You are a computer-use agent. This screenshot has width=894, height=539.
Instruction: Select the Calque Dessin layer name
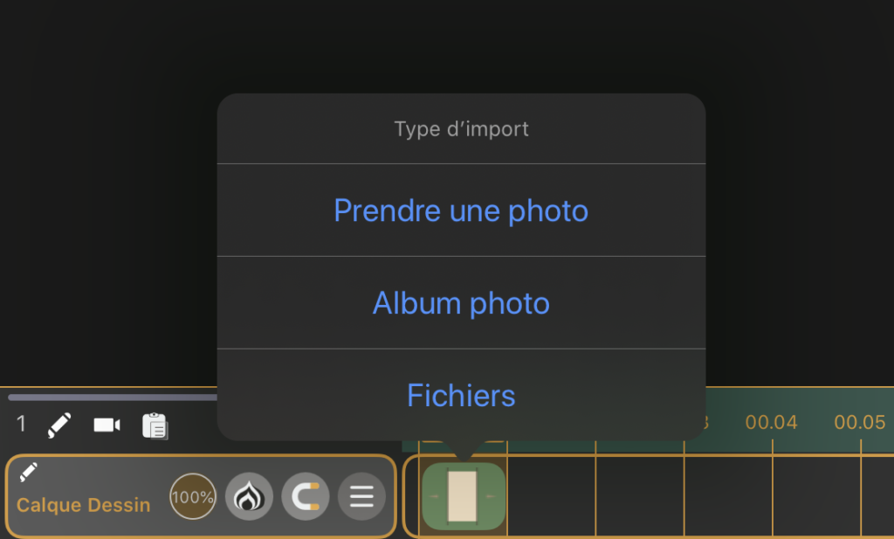click(x=83, y=505)
